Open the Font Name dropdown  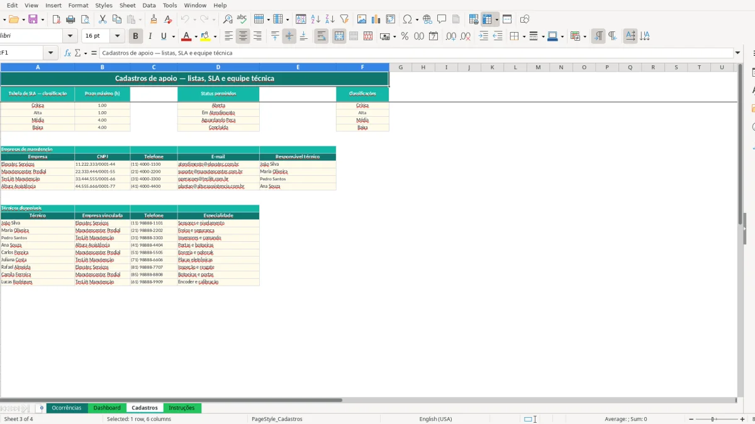click(70, 36)
